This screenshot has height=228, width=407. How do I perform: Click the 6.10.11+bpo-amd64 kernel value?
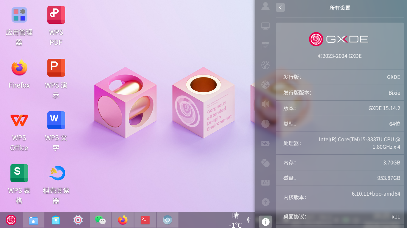coord(376,194)
